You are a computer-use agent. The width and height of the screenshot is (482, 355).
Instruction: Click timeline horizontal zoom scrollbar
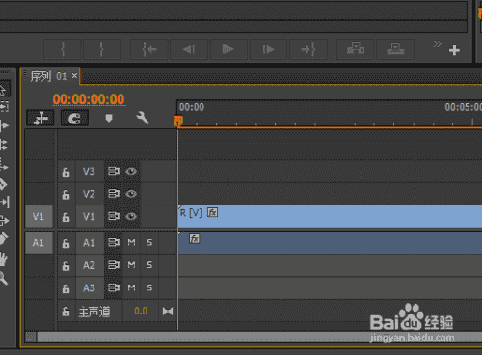click(259, 337)
